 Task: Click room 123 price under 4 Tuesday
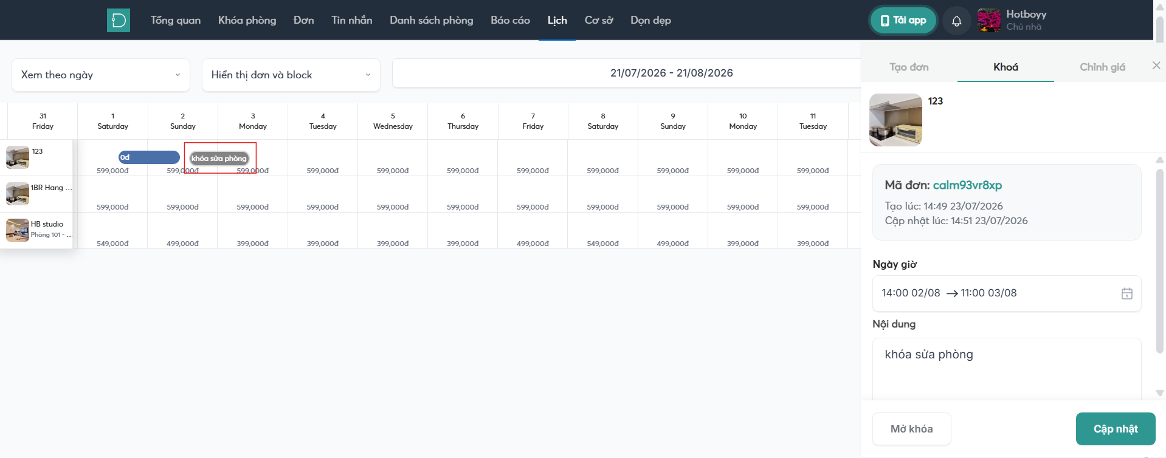click(x=323, y=171)
